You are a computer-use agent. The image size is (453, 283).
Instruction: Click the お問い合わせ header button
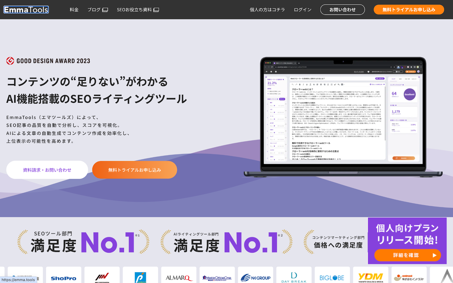click(342, 10)
